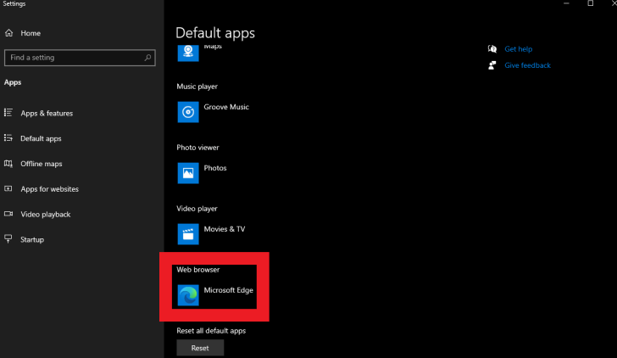Click the Default apps sidebar icon

pos(8,137)
